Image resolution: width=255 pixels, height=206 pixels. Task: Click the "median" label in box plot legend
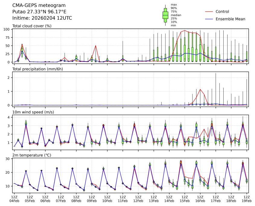tap(176, 15)
